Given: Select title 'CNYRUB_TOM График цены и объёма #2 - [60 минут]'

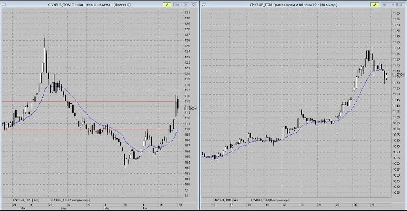Looking at the screenshot, I should tap(293, 4).
